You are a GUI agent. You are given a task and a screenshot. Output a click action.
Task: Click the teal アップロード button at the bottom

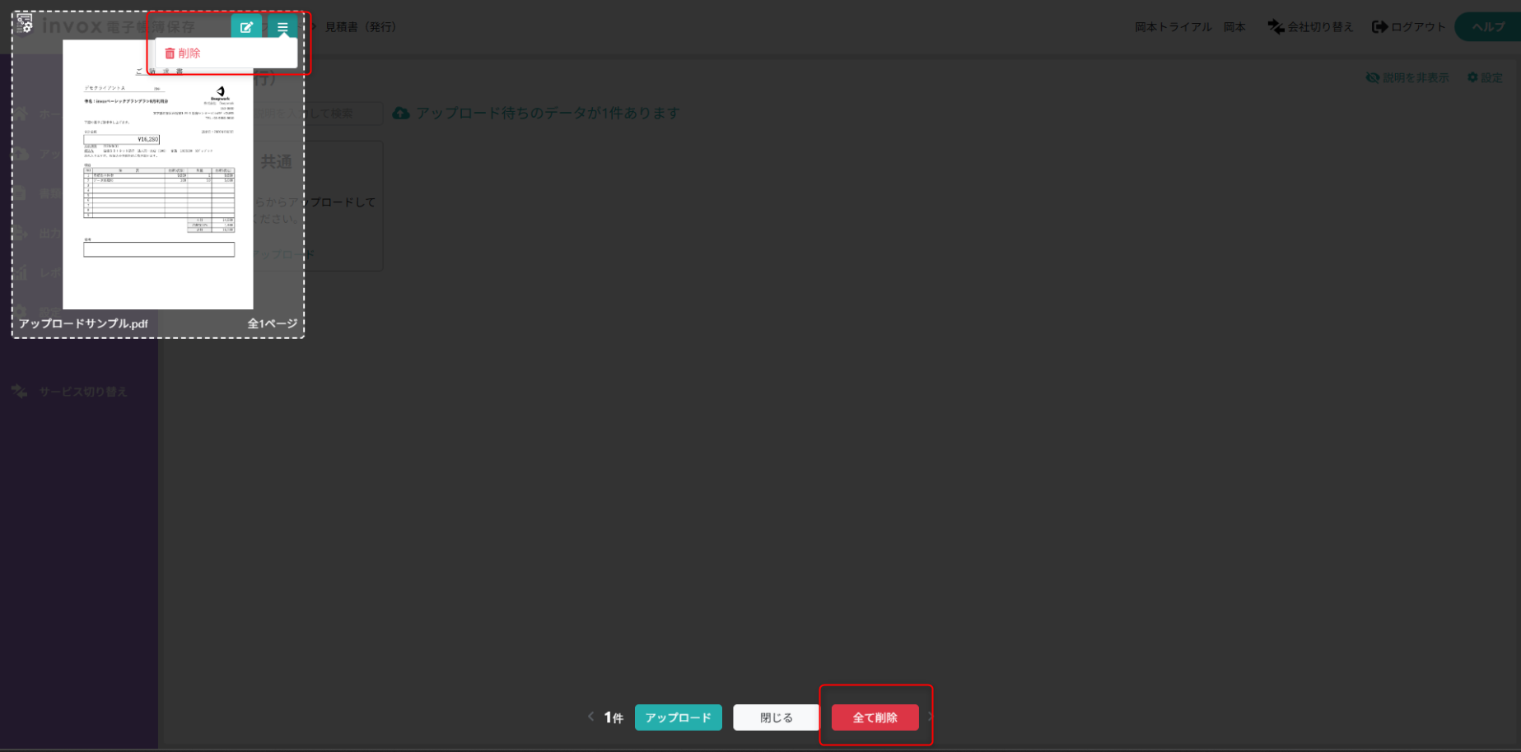coord(678,717)
